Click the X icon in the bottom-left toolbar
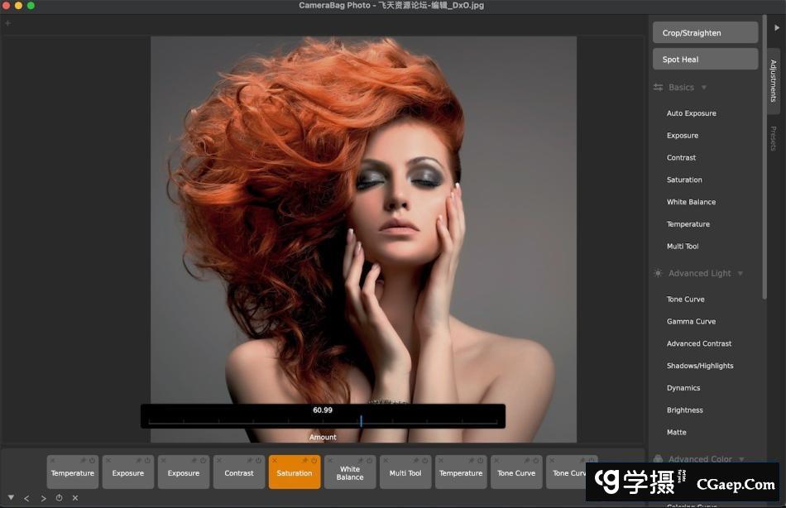786x508 pixels. 75,498
